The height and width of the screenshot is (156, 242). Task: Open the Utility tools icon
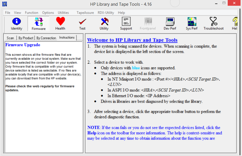click(x=104, y=24)
